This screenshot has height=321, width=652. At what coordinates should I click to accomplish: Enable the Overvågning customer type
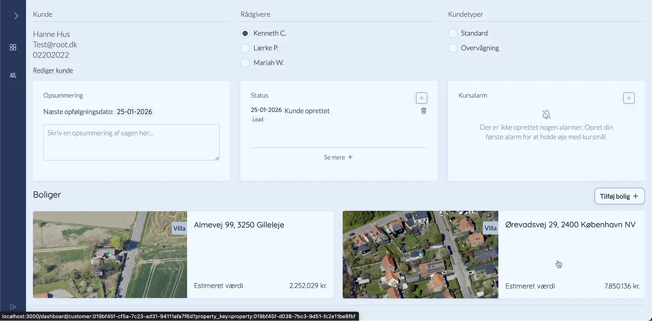point(453,48)
